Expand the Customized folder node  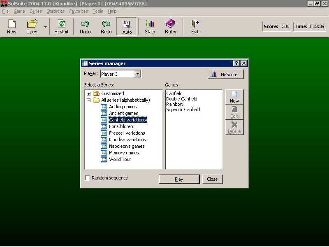tap(88, 93)
